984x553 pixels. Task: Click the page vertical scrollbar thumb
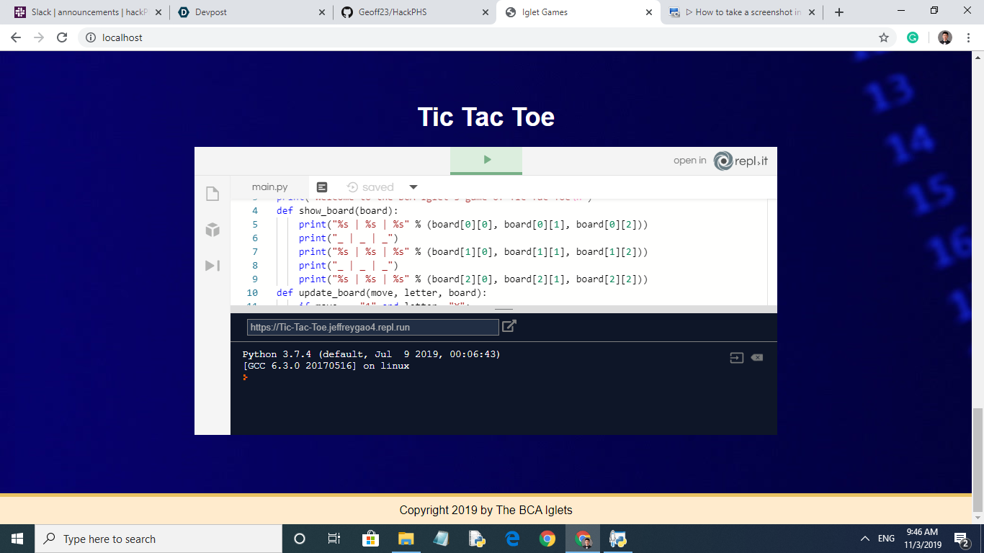coord(978,460)
